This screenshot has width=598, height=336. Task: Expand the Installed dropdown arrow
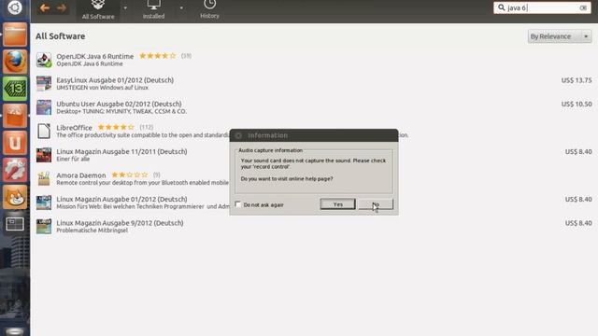(181, 7)
